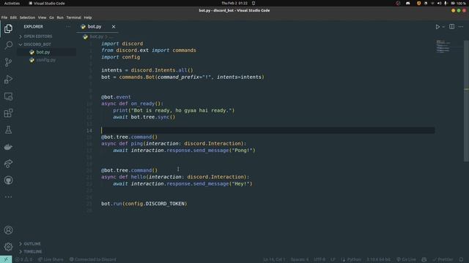Open File menu

[4, 18]
